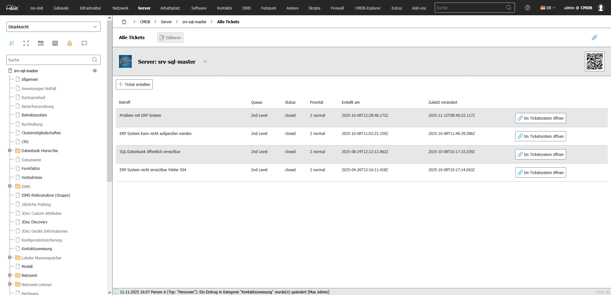Click the home breadcrumb icon
This screenshot has height=295, width=611.
(x=124, y=22)
